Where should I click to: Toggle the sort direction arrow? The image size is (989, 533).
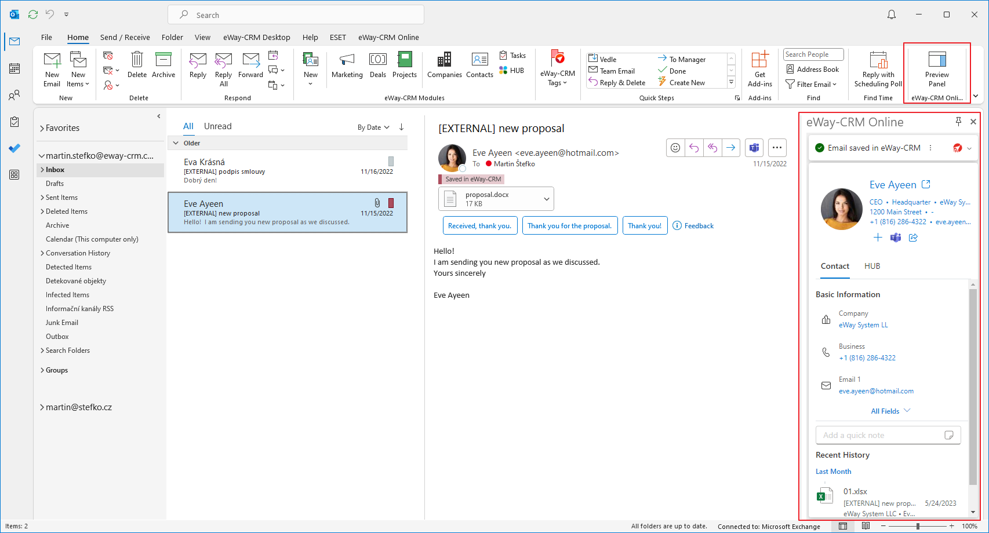coord(401,127)
